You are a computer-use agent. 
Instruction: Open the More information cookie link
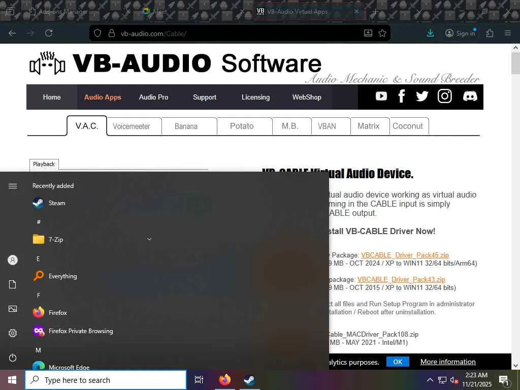pos(448,362)
